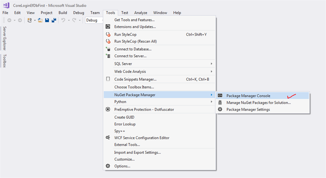The image size is (326, 178).
Task: Select WCF Service Configuration Editor
Action: (142, 138)
